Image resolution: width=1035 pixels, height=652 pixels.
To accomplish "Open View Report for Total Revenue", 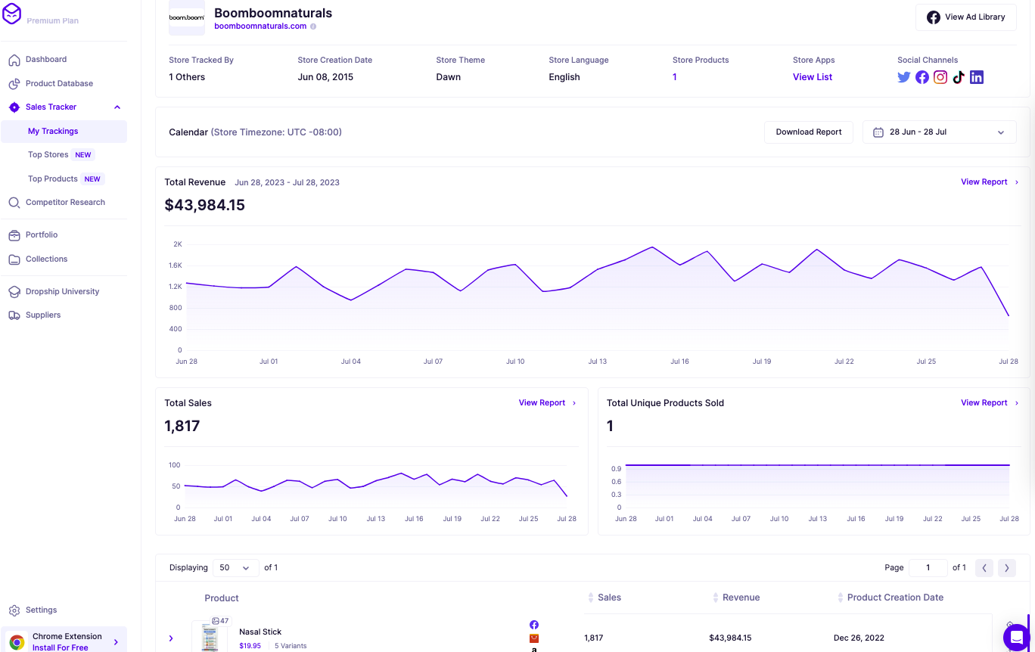I will tap(984, 182).
